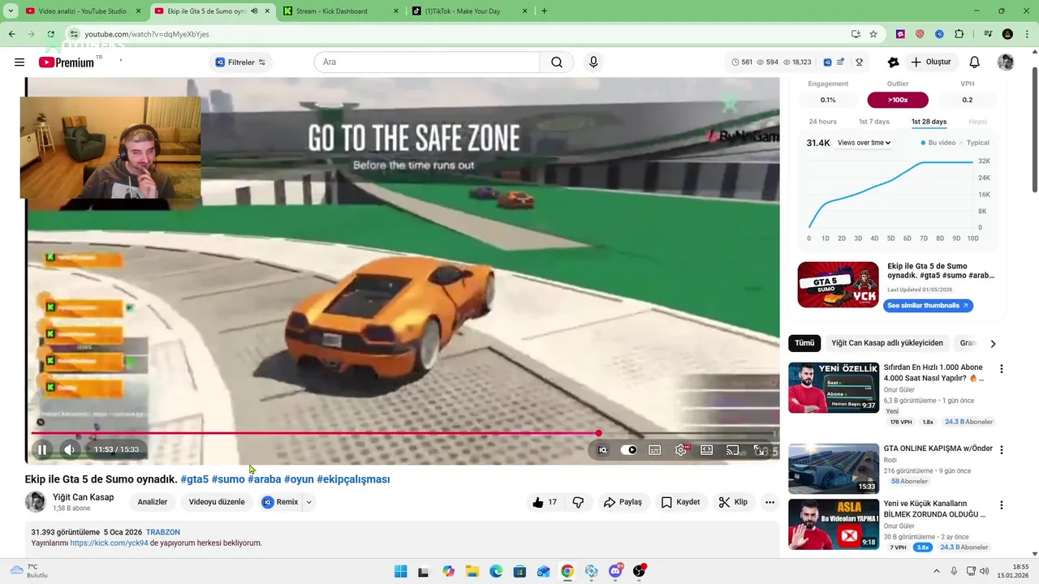Bookmark this page with star icon
Image resolution: width=1039 pixels, height=584 pixels.
click(x=873, y=34)
